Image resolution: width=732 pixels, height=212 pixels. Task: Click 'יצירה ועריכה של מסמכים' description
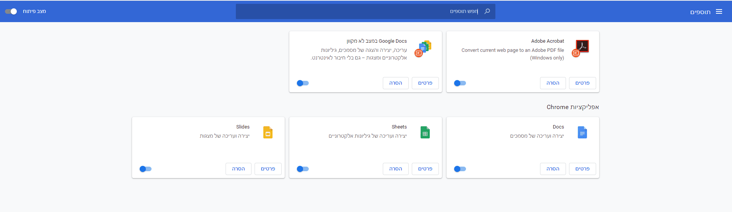(537, 136)
